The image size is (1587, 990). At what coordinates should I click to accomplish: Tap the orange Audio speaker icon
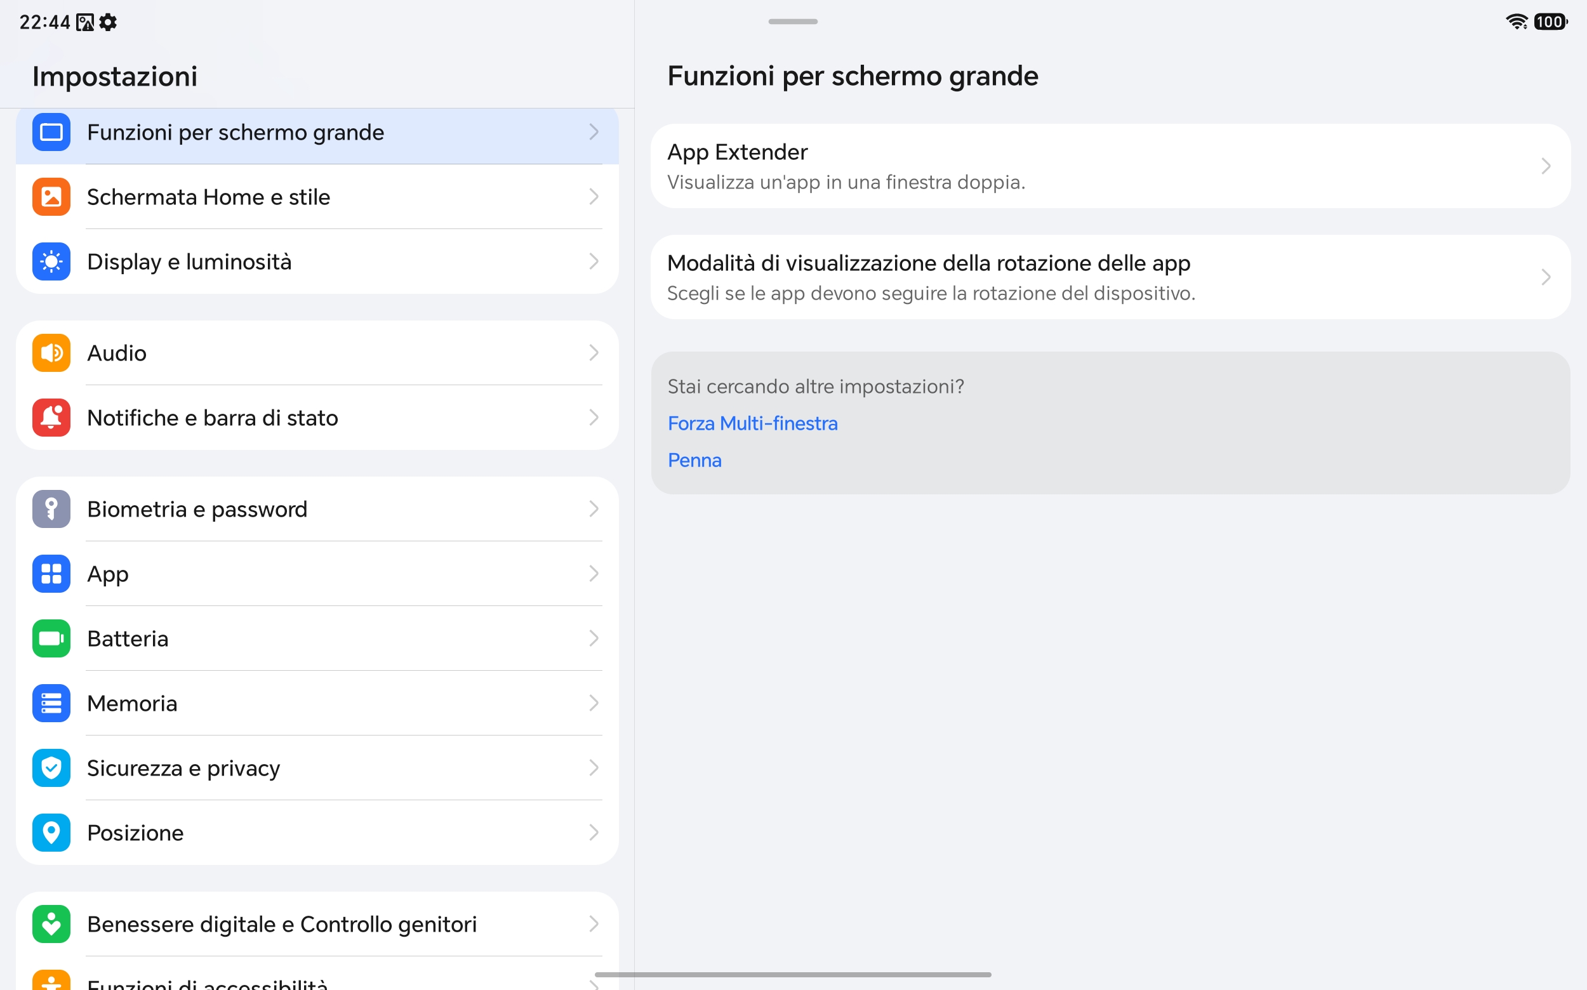(x=51, y=353)
